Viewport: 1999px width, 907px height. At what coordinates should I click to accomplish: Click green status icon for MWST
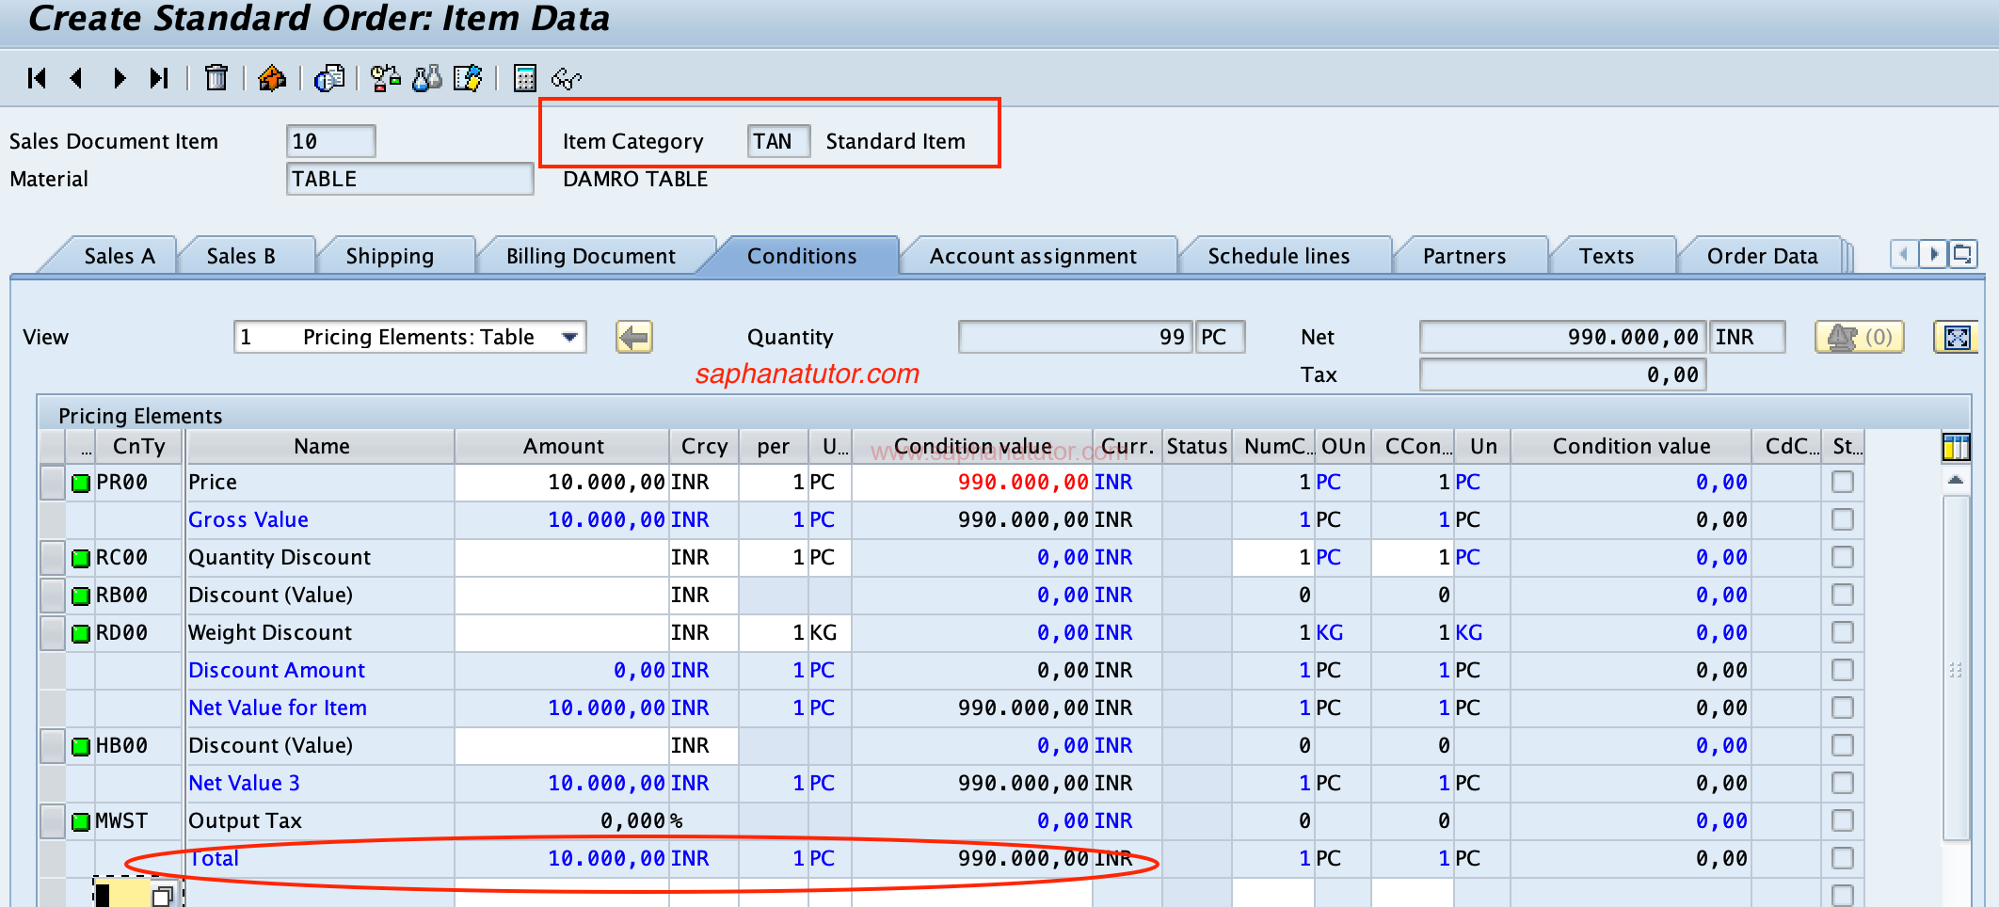point(81,821)
